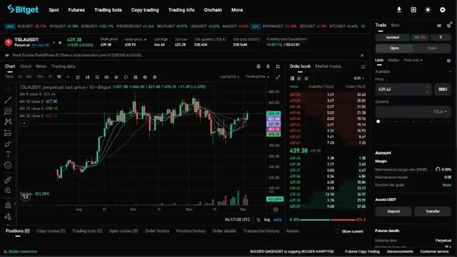Show combined buy and sell order book
Image resolution: width=457 pixels, height=257 pixels.
point(292,78)
